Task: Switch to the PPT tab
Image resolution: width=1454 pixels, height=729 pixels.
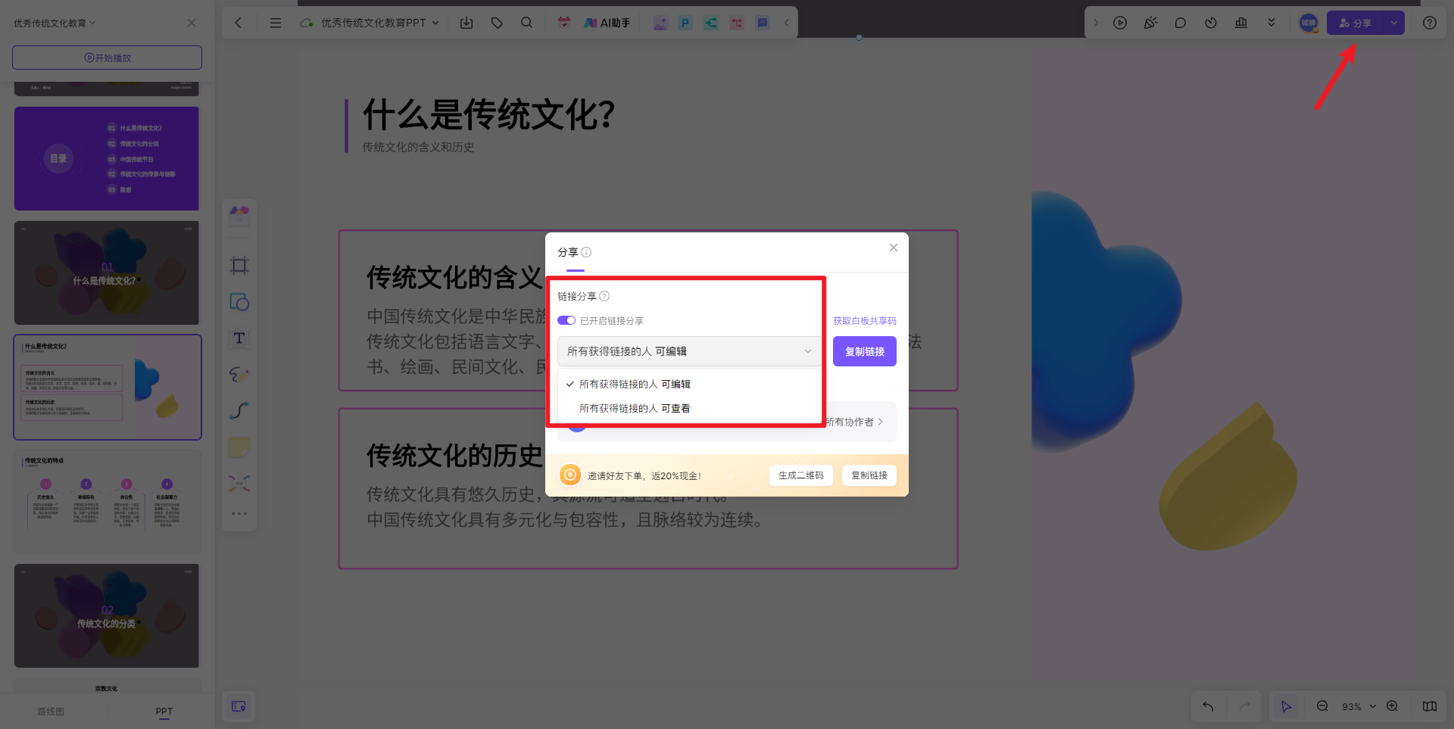Action: pyautogui.click(x=164, y=712)
